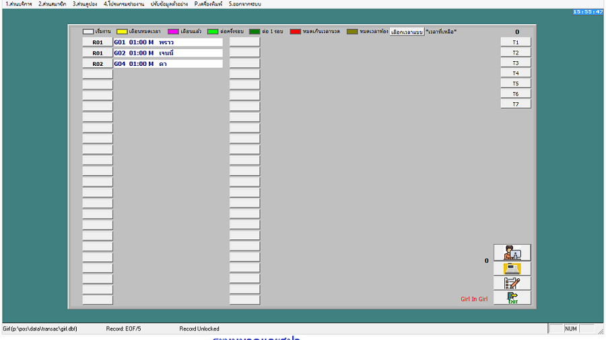Click the เลือกเวลาแบบ selector
Image resolution: width=606 pixels, height=340 pixels.
pyautogui.click(x=407, y=32)
